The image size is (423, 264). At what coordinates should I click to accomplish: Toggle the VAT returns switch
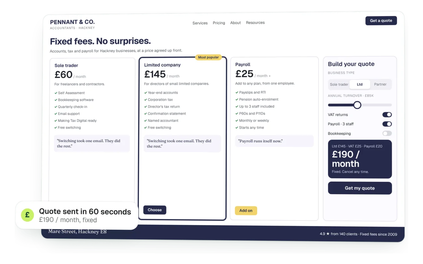click(387, 115)
